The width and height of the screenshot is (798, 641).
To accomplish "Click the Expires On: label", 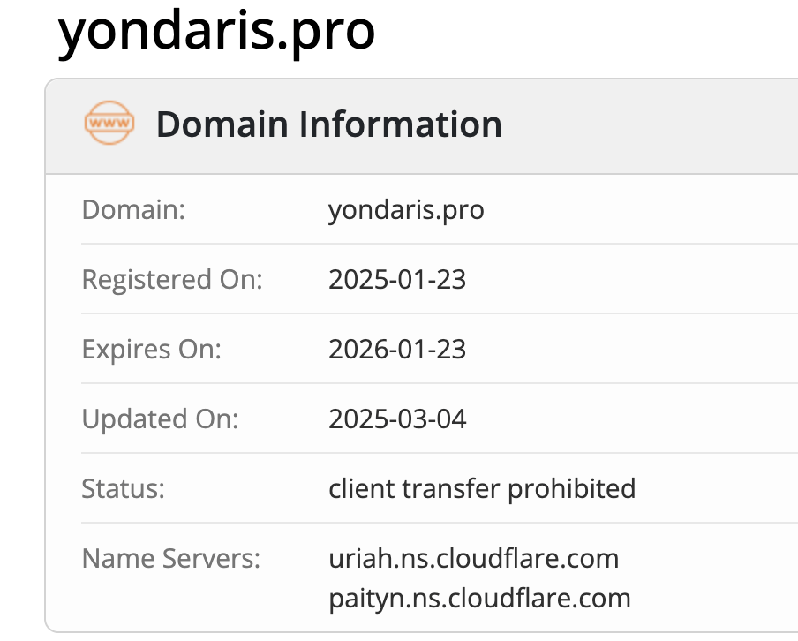I will (151, 350).
